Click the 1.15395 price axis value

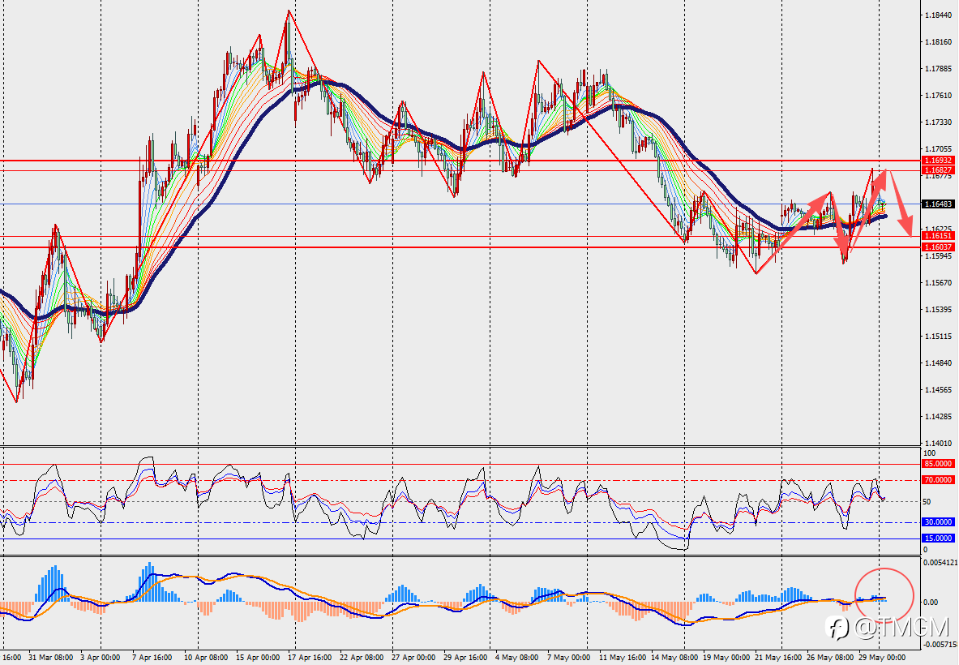[x=939, y=310]
